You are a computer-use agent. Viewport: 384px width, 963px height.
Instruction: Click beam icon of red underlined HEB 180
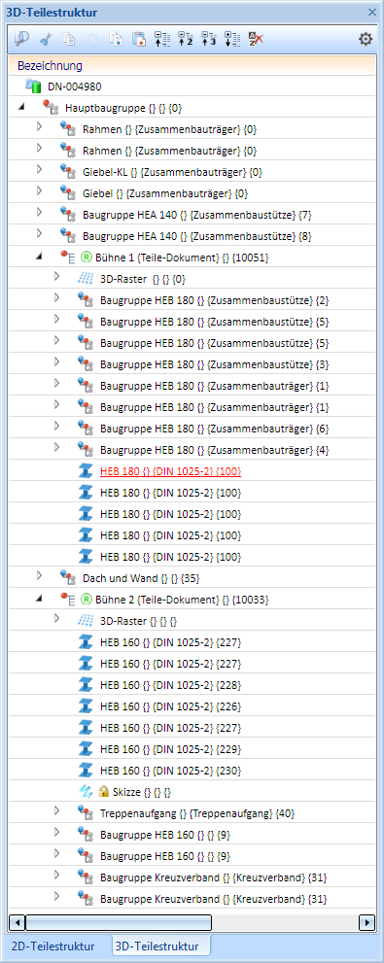click(x=85, y=471)
